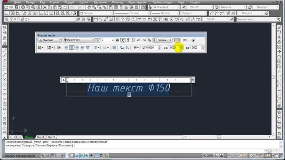The height and width of the screenshot is (160, 285).
Task: Click Layer Properties Manager icon
Action: click(6, 19)
